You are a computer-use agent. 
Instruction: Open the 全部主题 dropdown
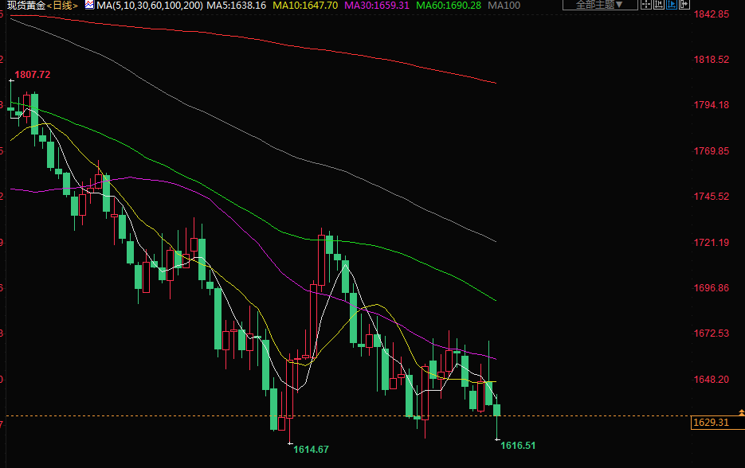(600, 5)
